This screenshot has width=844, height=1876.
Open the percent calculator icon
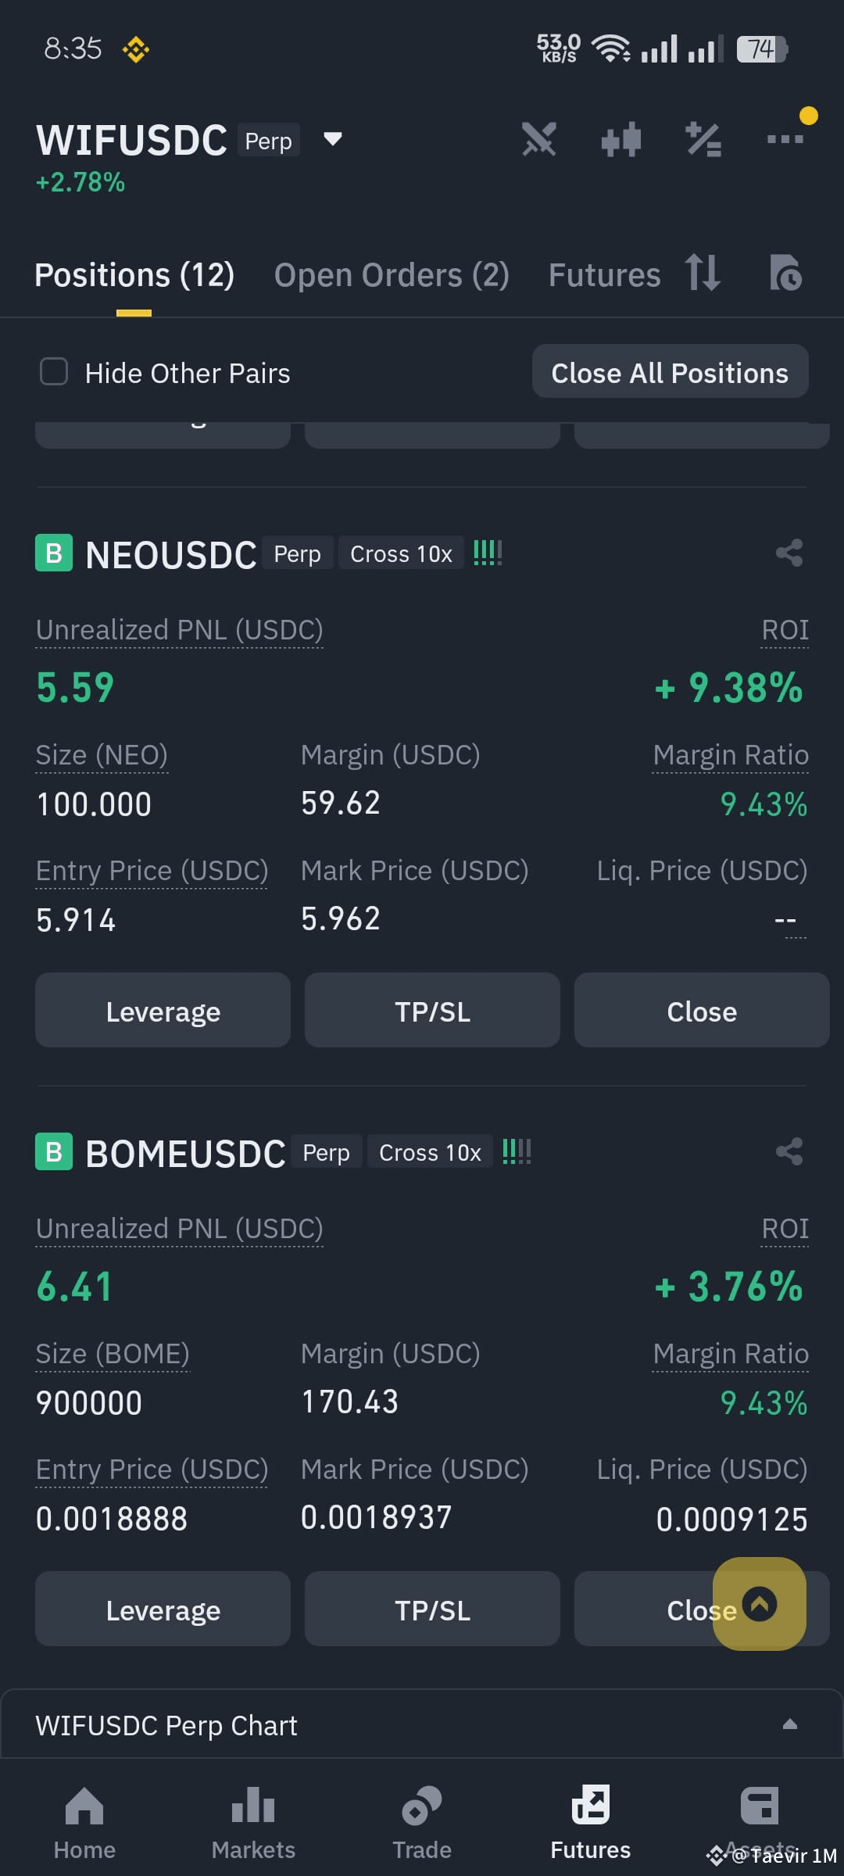pyautogui.click(x=703, y=141)
